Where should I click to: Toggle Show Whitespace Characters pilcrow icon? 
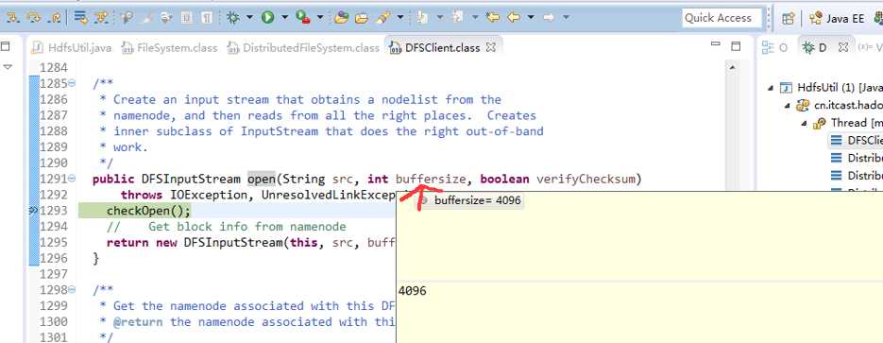[x=207, y=18]
